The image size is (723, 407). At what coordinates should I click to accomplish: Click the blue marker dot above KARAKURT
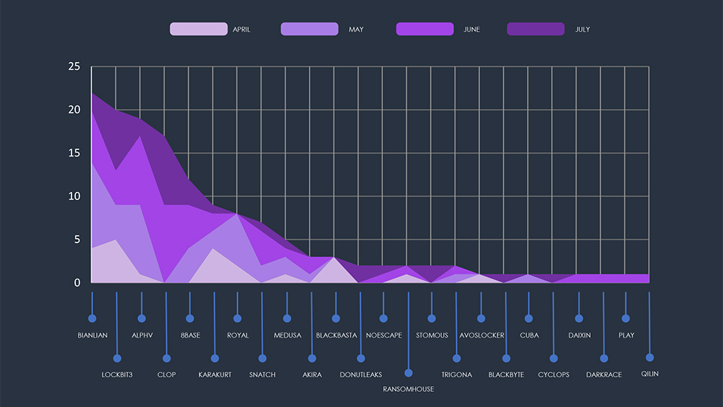[215, 358]
